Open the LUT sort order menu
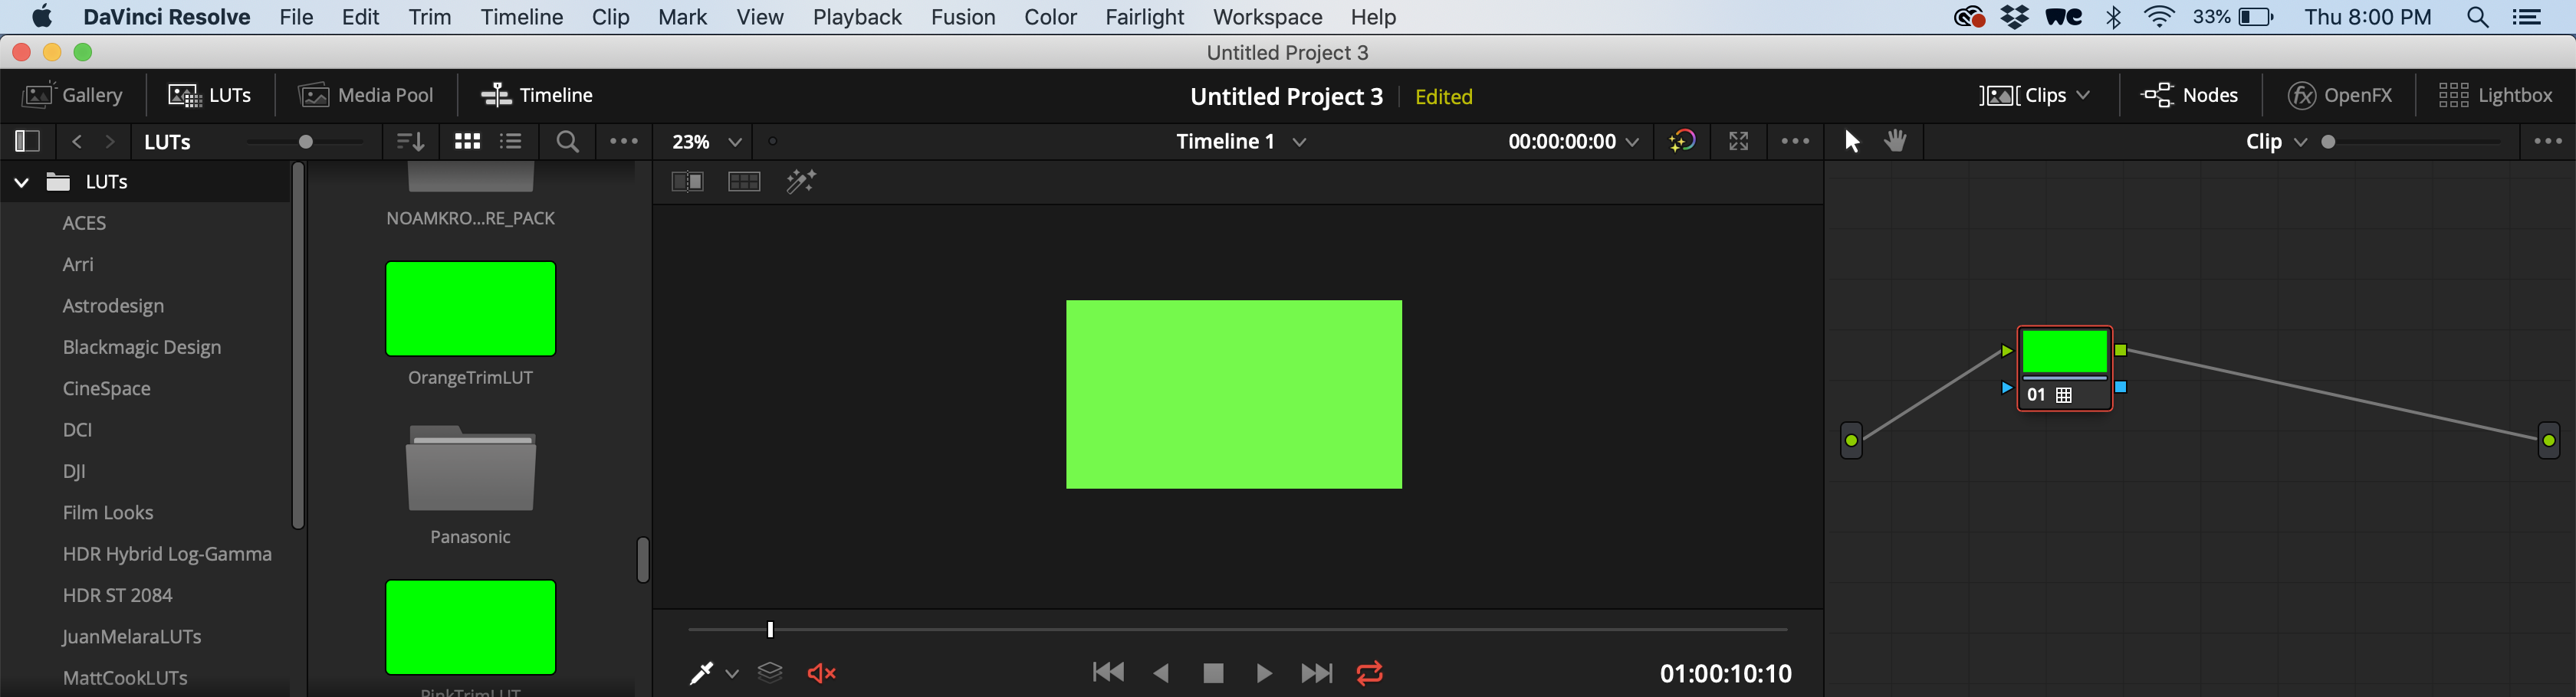Viewport: 2576px width, 697px height. click(x=410, y=142)
